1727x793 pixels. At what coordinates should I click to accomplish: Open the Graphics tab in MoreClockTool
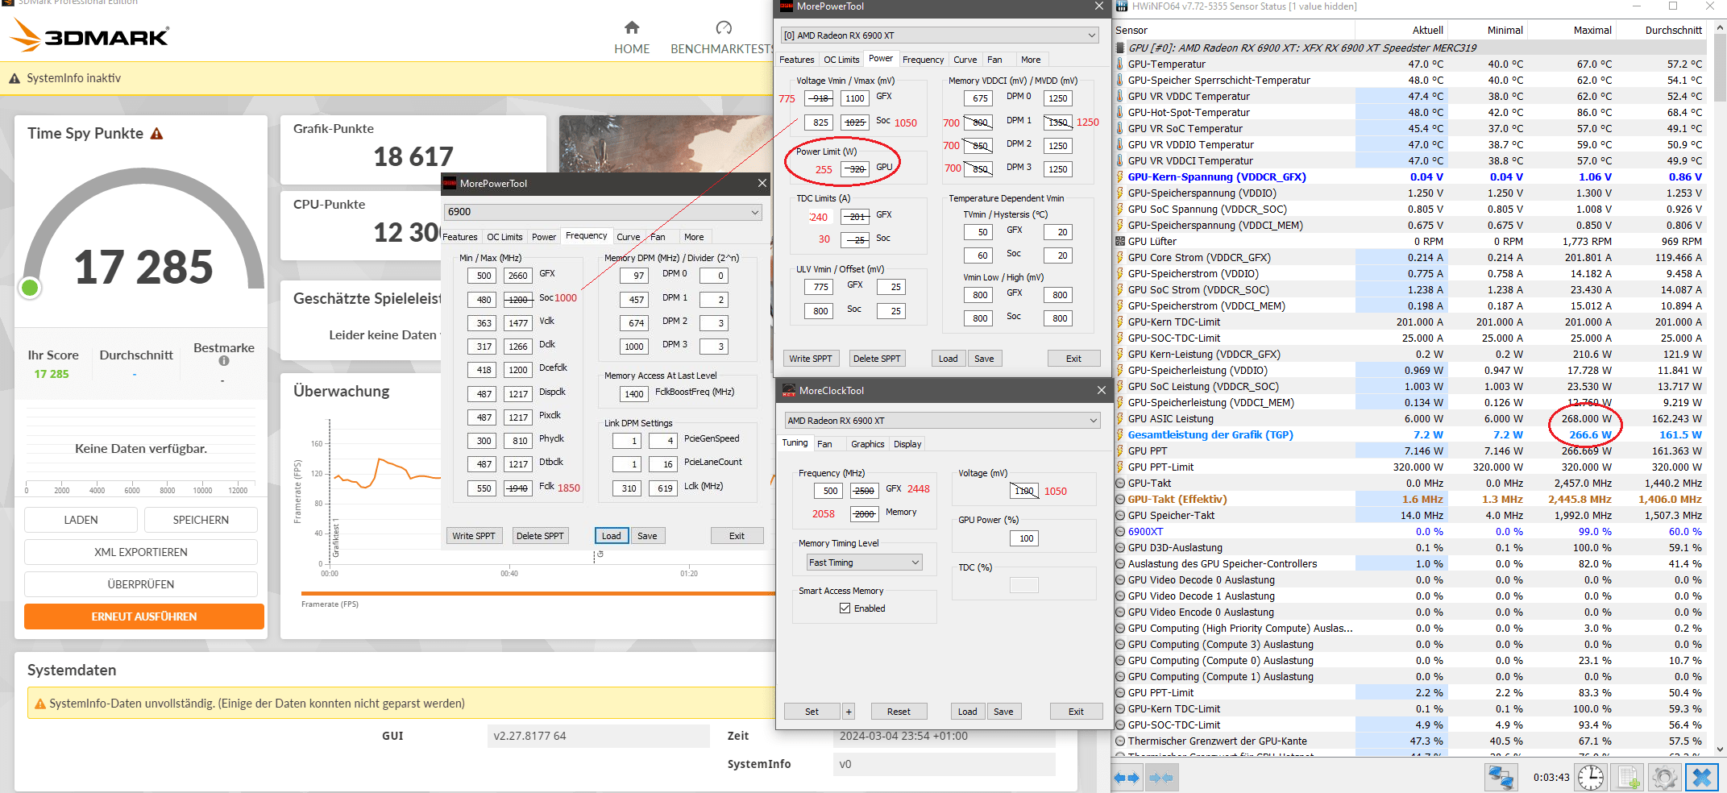[x=867, y=444]
